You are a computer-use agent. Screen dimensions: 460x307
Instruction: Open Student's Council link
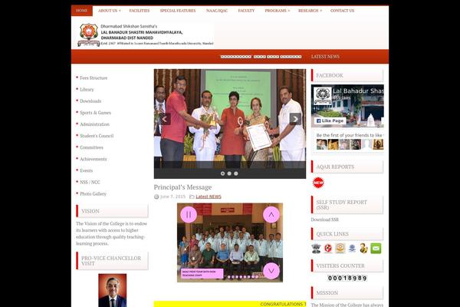[x=97, y=136]
